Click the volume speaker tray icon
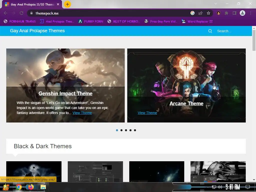256x192 pixels. point(220,187)
